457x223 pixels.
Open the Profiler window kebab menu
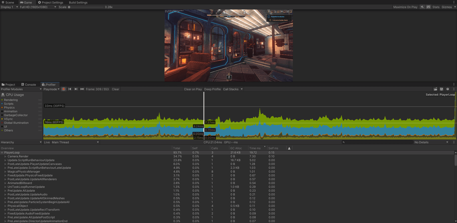454,89
